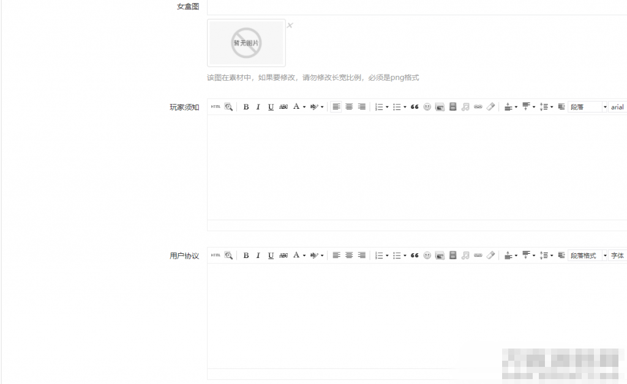Center align text in 用户协议 editor
Screen dimensions: 627x384
click(x=349, y=255)
